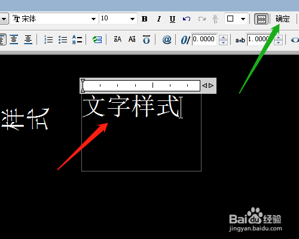Decrease oblique angle with down spinner

pos(223,42)
